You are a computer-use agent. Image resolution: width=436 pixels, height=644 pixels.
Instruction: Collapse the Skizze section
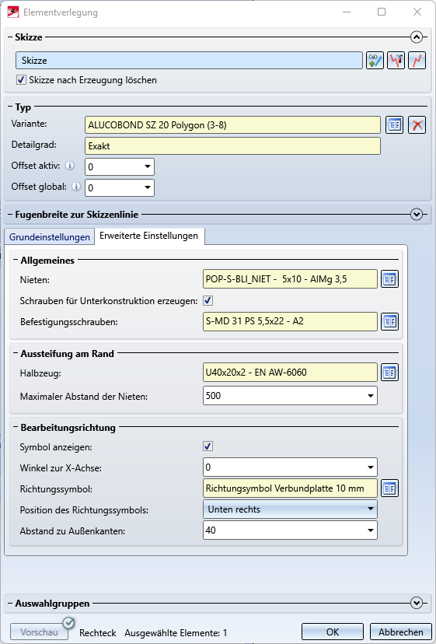click(x=417, y=37)
